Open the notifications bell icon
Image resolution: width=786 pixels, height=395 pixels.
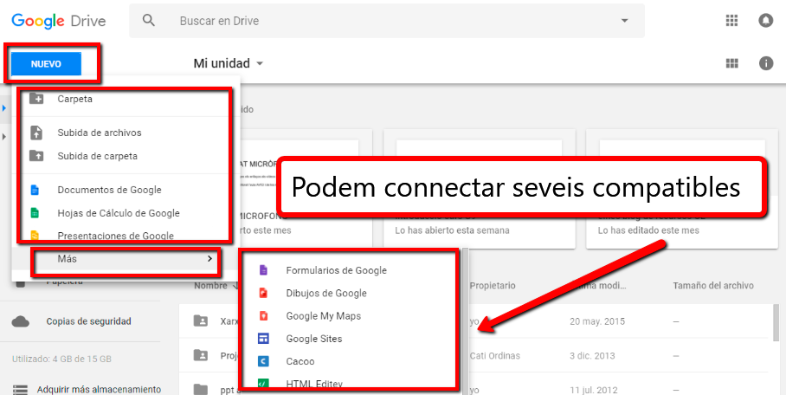pyautogui.click(x=765, y=21)
